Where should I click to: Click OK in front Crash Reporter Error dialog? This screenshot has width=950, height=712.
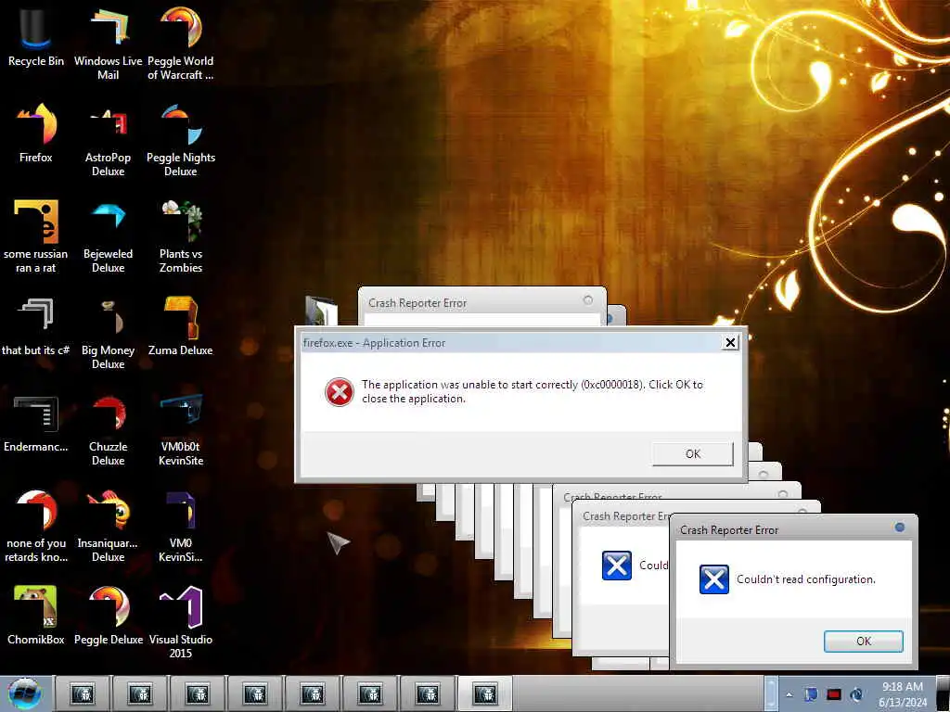(864, 642)
